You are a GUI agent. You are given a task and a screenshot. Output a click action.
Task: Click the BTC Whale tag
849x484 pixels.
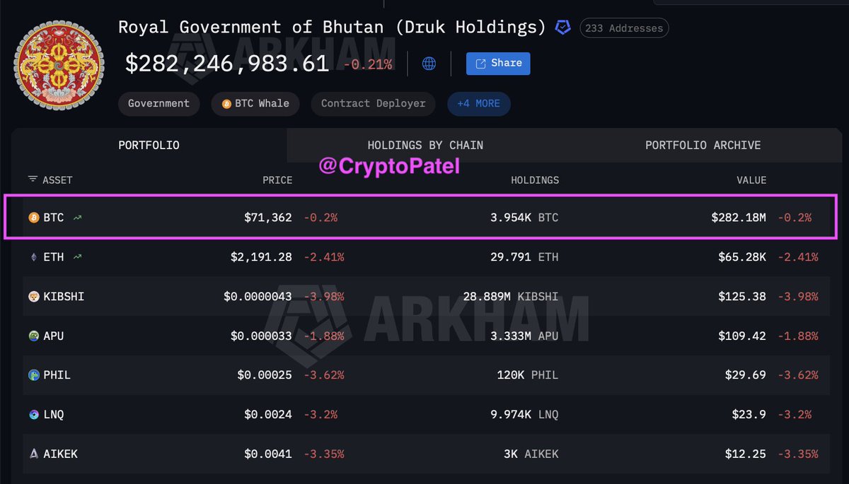255,104
